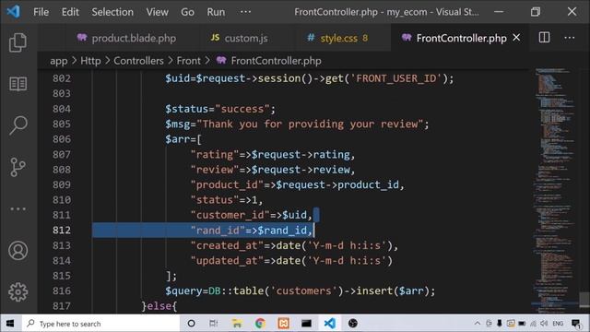The width and height of the screenshot is (590, 332).
Task: Open the OBS icon on taskbar
Action: (352, 324)
